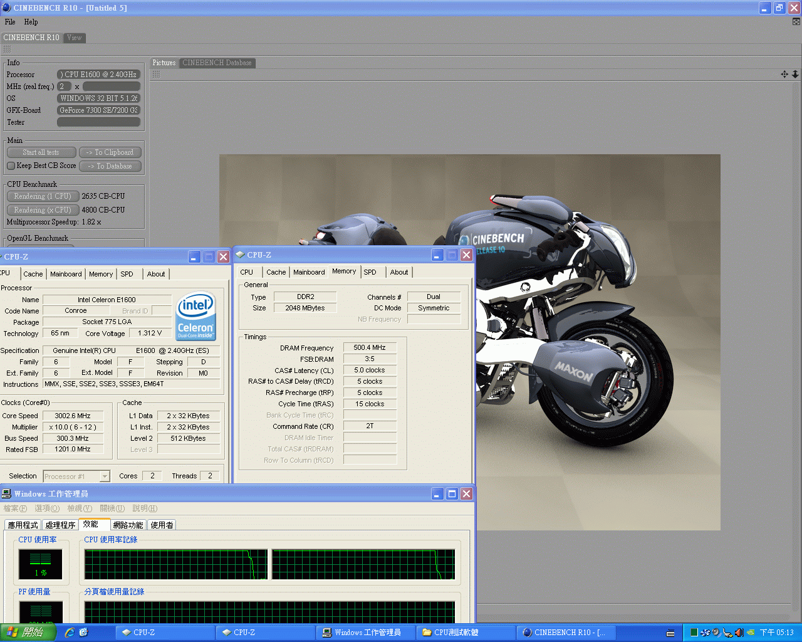The width and height of the screenshot is (802, 642).
Task: Switch to 使用者 tab in Task Manager
Action: pyautogui.click(x=162, y=525)
